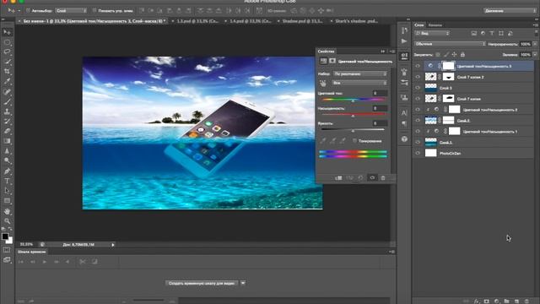
Task: Select the Eraser tool
Action: click(8, 132)
